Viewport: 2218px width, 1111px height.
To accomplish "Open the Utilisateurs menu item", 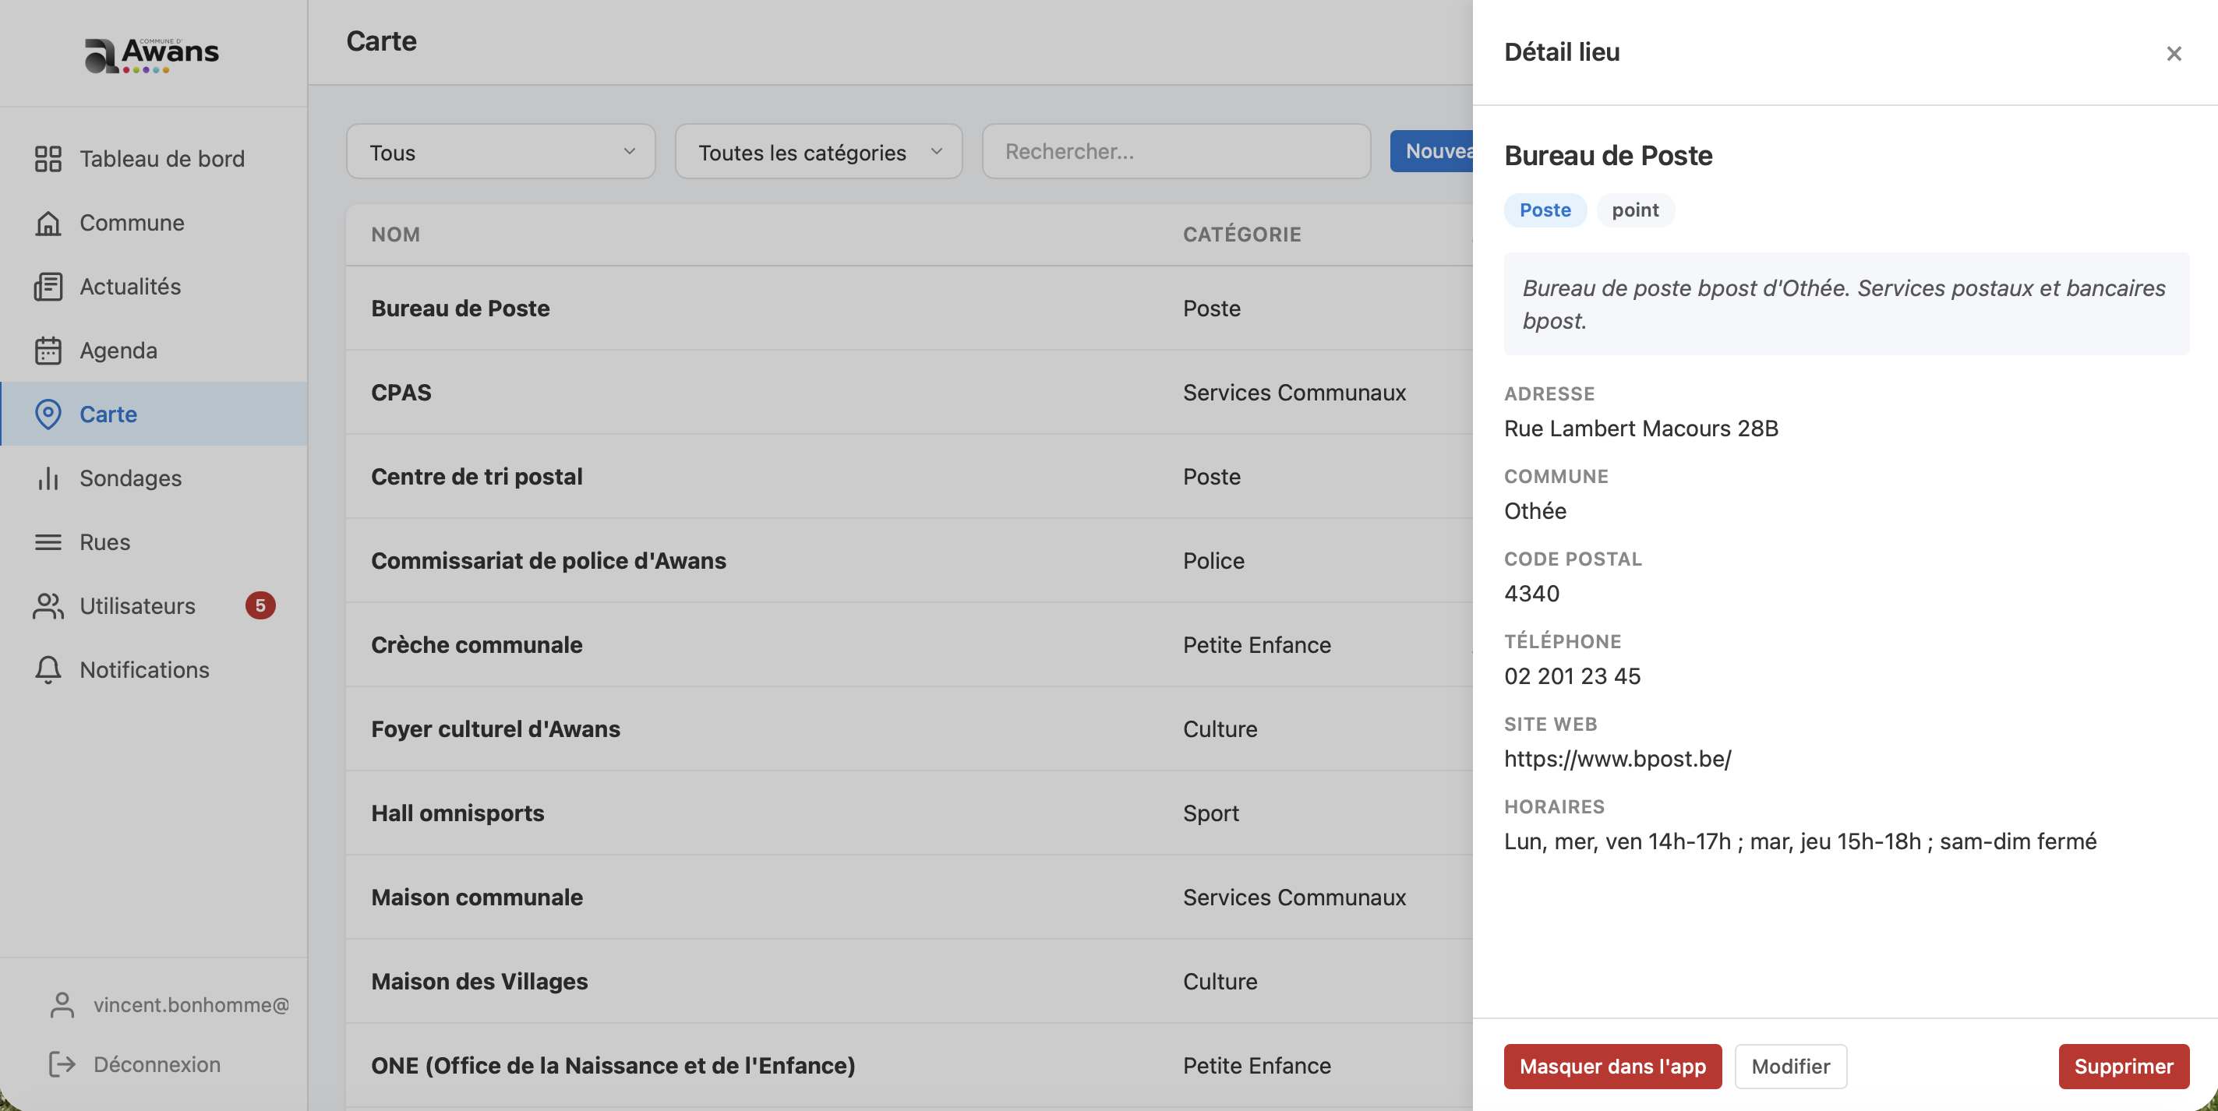I will (x=138, y=606).
